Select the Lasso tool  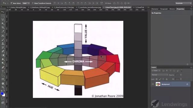[3, 20]
